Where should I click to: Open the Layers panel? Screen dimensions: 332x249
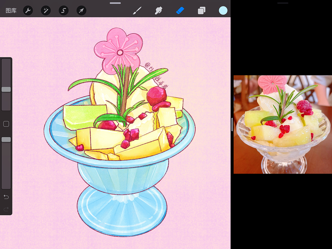pyautogui.click(x=202, y=10)
